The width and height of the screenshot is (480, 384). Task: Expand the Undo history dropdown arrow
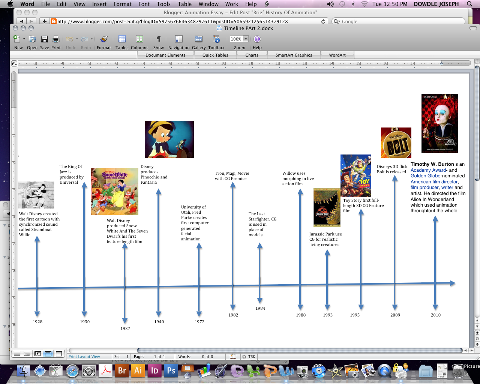click(77, 39)
